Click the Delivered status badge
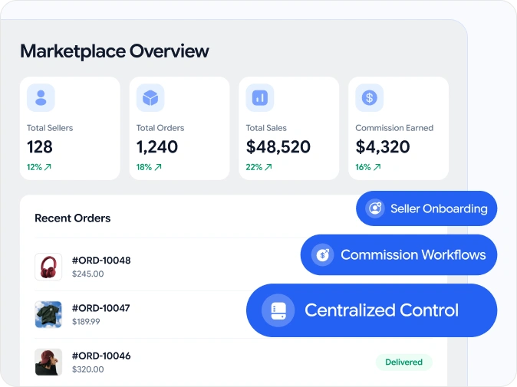Screen dimensions: 517x387 pos(404,362)
